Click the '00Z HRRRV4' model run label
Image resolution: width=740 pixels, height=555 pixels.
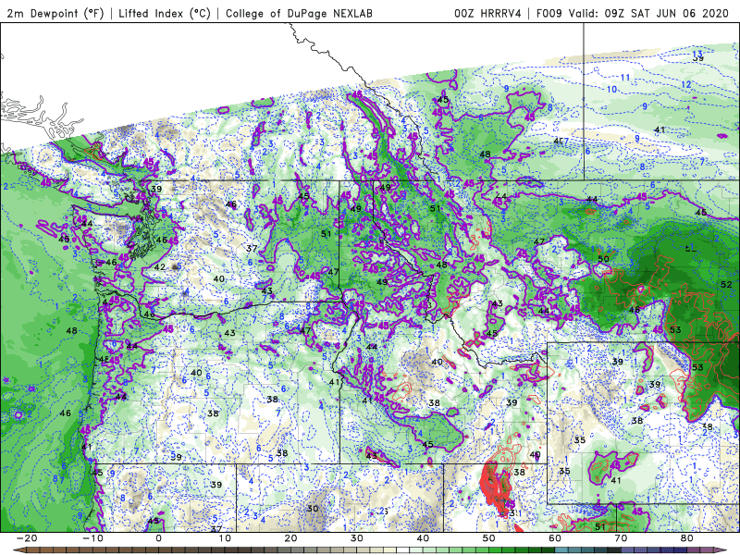click(487, 13)
